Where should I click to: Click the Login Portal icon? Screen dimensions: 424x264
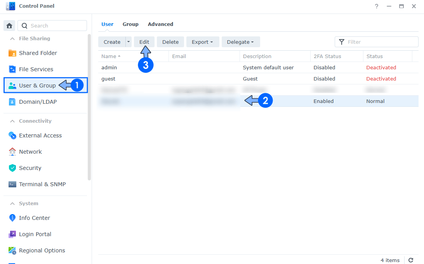[12, 234]
